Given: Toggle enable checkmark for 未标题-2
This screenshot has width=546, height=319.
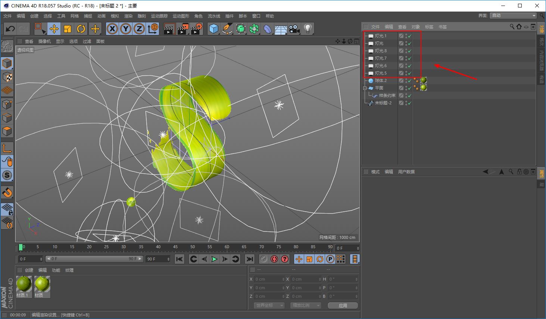Looking at the screenshot, I should [410, 103].
